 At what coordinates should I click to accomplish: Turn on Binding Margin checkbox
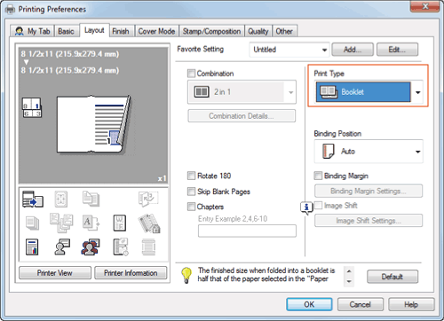coord(318,176)
